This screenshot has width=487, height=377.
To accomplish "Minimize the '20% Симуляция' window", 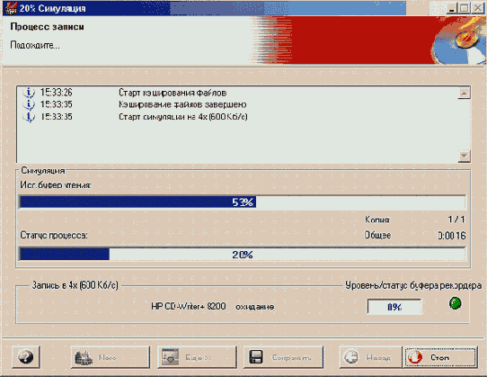I will tap(452, 8).
